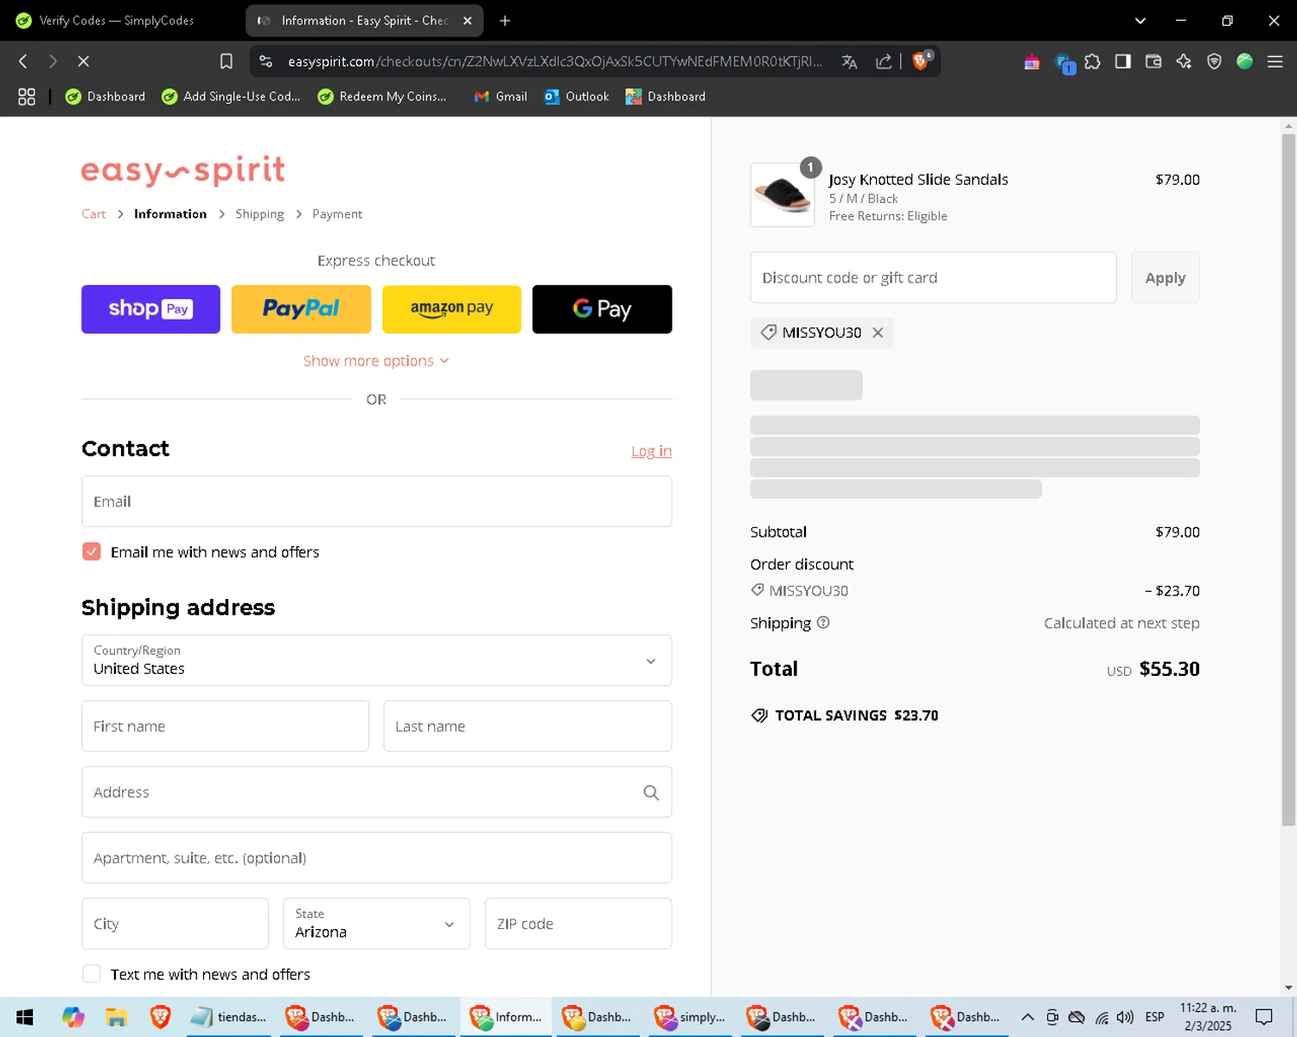Focus the browser address bar URL
The width and height of the screenshot is (1297, 1037).
pyautogui.click(x=554, y=61)
